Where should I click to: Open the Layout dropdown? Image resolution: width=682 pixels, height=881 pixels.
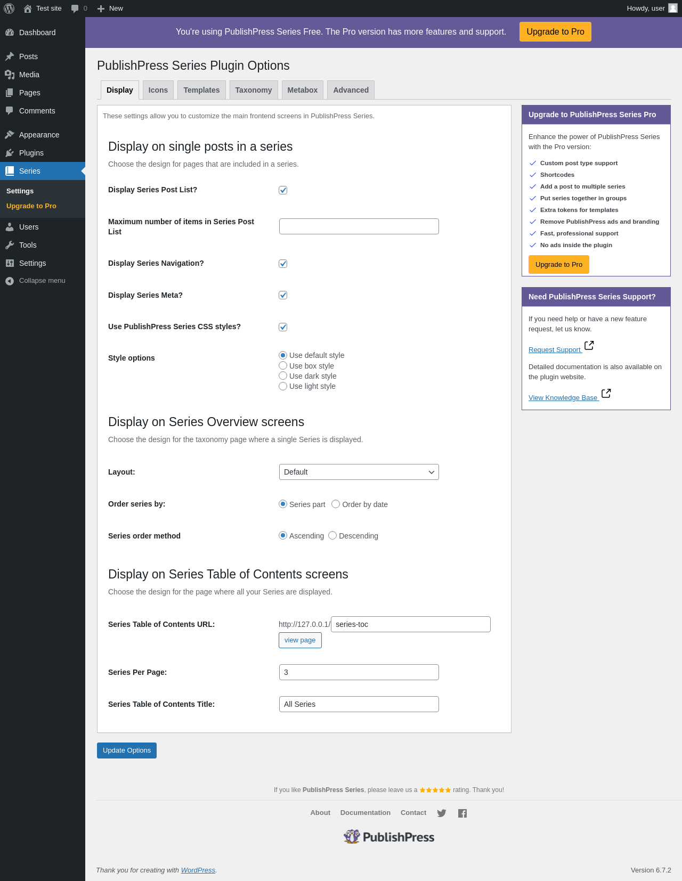(359, 472)
